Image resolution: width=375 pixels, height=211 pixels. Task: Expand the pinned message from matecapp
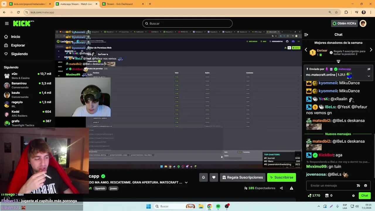[369, 76]
